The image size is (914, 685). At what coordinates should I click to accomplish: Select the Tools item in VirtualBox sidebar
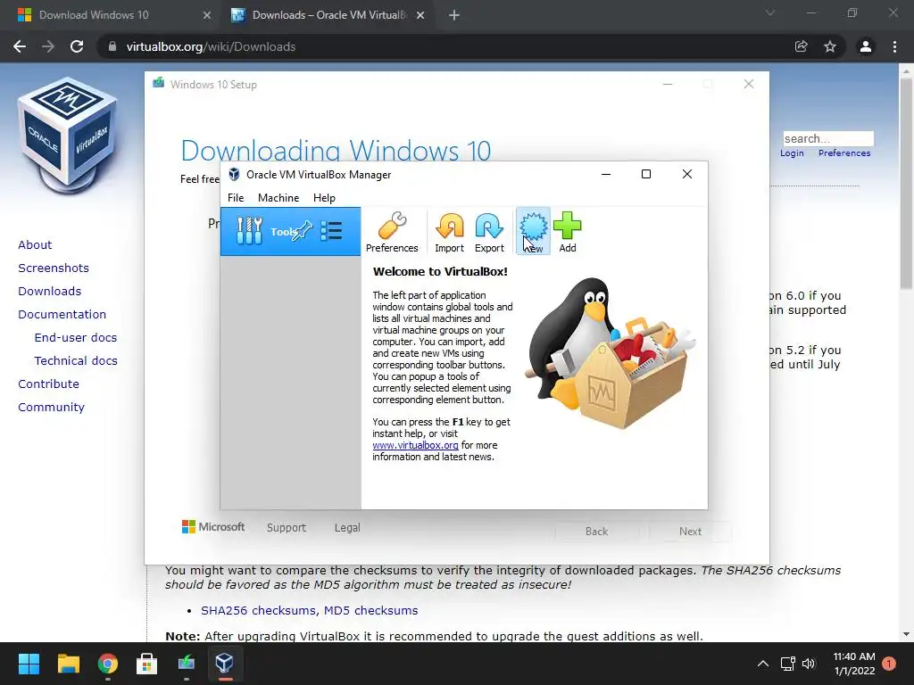(x=290, y=231)
